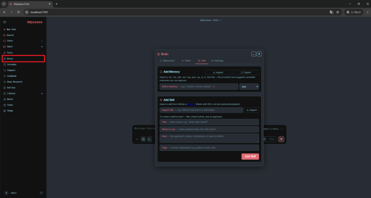Go back in browser

[4, 12]
